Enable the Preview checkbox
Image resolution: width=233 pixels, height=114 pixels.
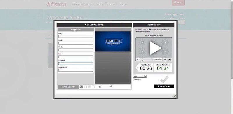[134, 80]
